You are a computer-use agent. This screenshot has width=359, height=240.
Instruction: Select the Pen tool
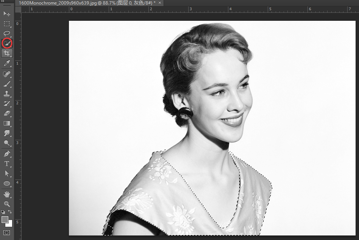7,153
